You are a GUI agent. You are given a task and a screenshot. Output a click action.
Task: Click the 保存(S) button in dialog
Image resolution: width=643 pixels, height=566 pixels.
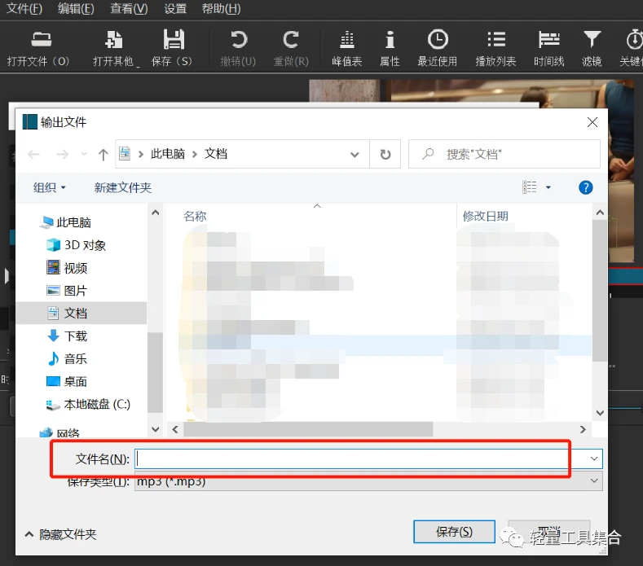455,532
